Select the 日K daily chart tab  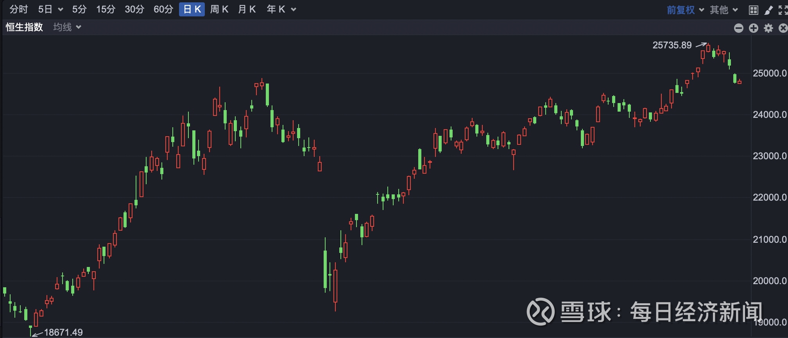192,9
